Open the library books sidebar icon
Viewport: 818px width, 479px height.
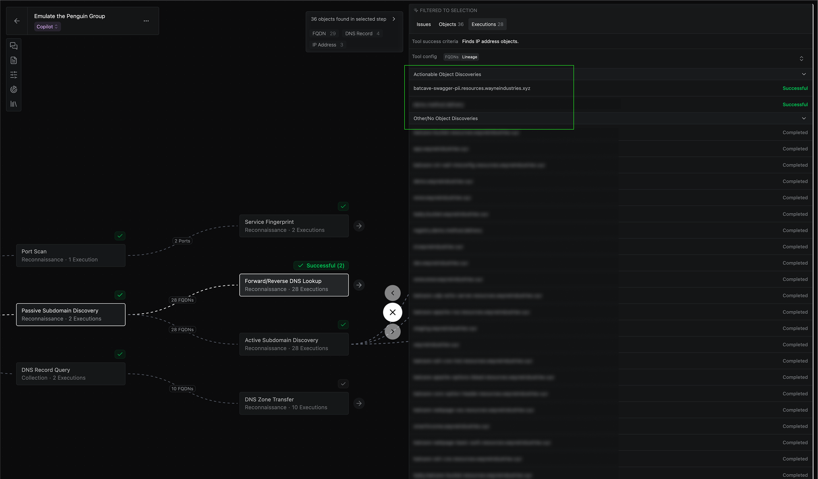(x=14, y=104)
